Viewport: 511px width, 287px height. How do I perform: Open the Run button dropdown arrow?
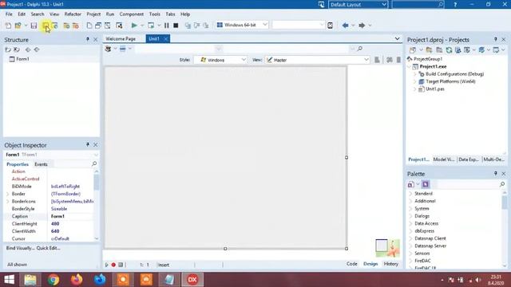click(142, 26)
